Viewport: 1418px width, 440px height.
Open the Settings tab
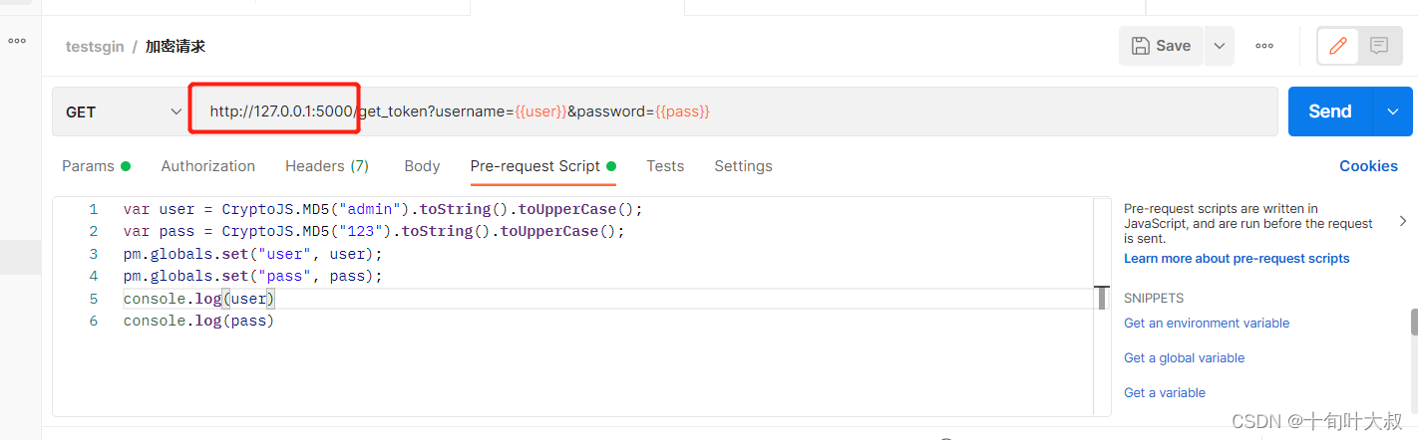tap(743, 166)
